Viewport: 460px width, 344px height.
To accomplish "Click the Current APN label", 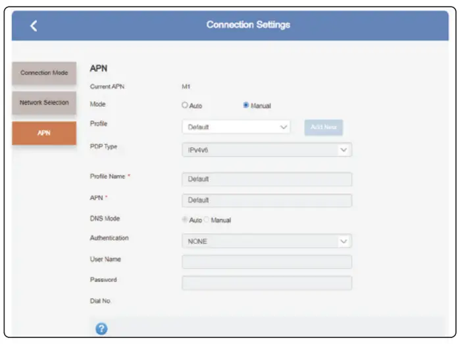I will click(x=107, y=86).
